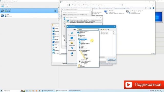Open Machine menu in VirtualBox Manager
This screenshot has height=92, width=164.
[6, 3]
